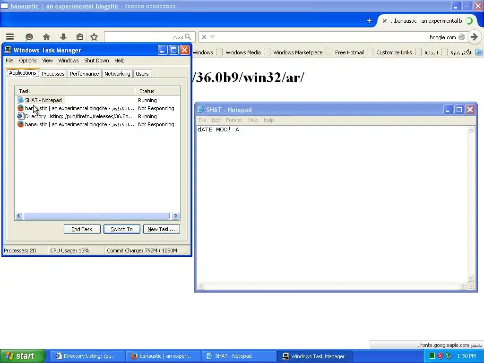The width and height of the screenshot is (484, 363).
Task: Open the Windows Start button
Action: click(x=22, y=356)
